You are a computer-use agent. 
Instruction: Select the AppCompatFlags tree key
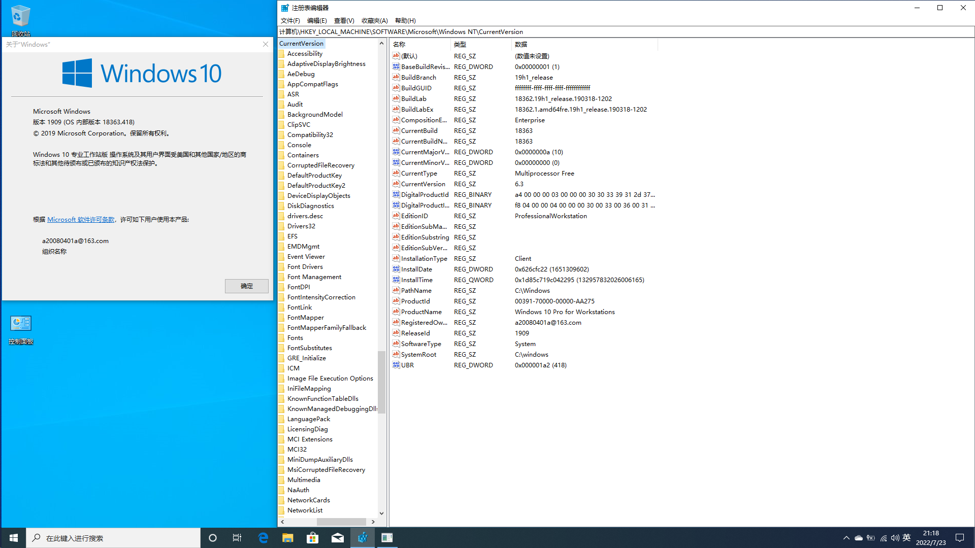312,84
